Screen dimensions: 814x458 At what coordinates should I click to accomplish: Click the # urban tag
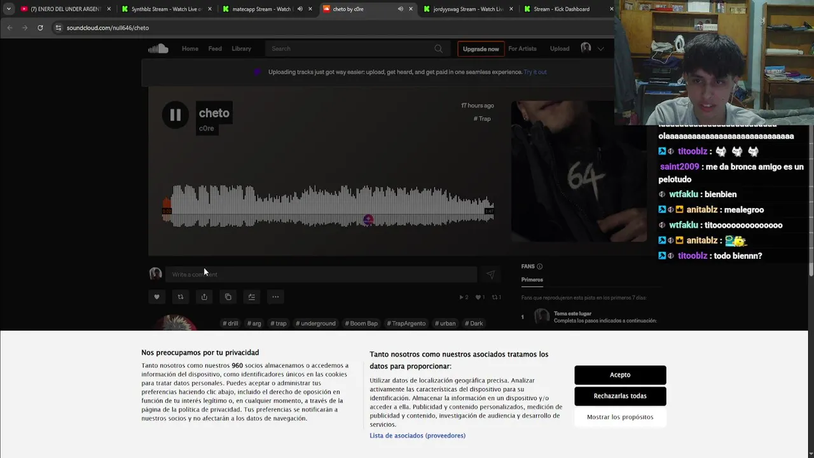tap(445, 323)
